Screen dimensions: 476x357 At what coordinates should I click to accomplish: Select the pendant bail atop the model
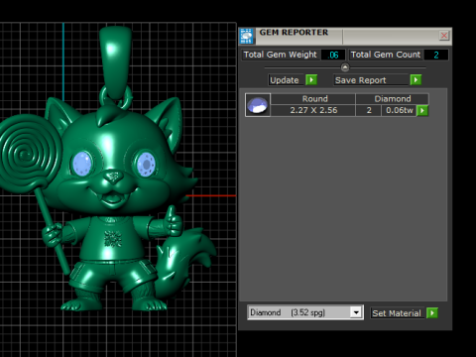click(115, 61)
